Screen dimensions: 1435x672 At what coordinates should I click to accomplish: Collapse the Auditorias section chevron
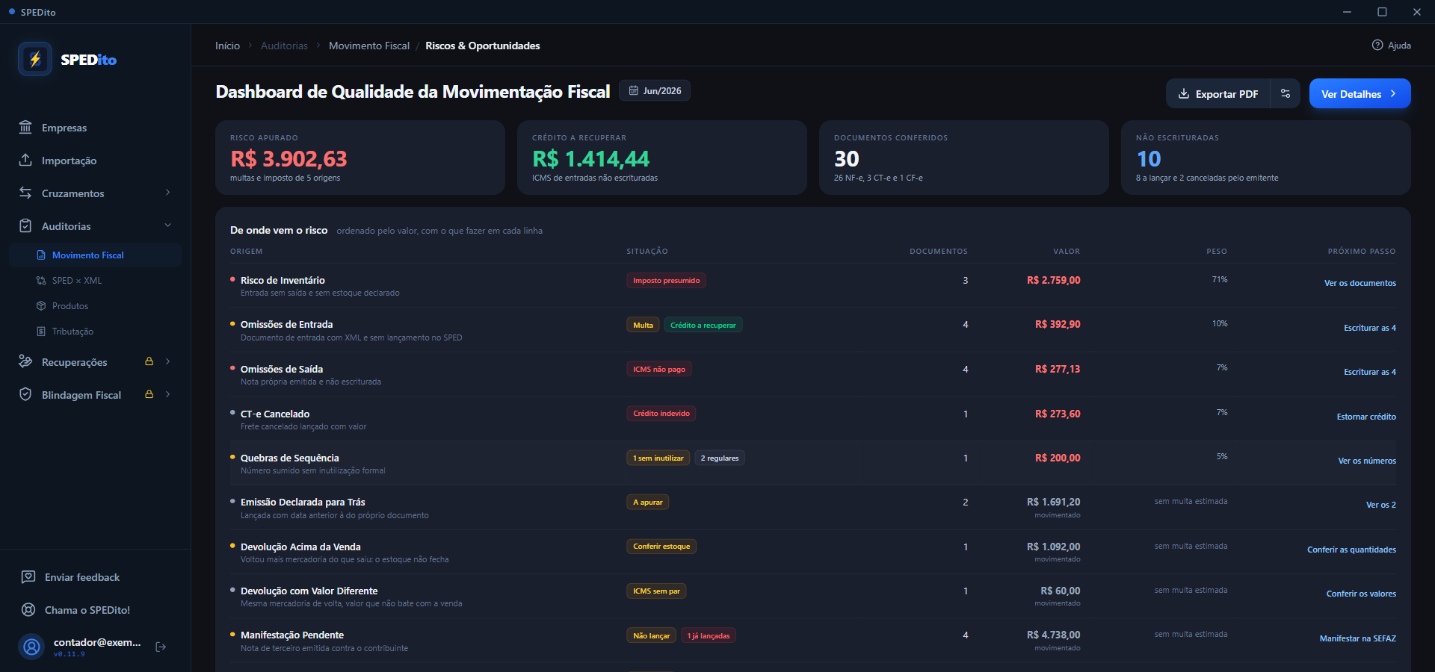pos(167,225)
